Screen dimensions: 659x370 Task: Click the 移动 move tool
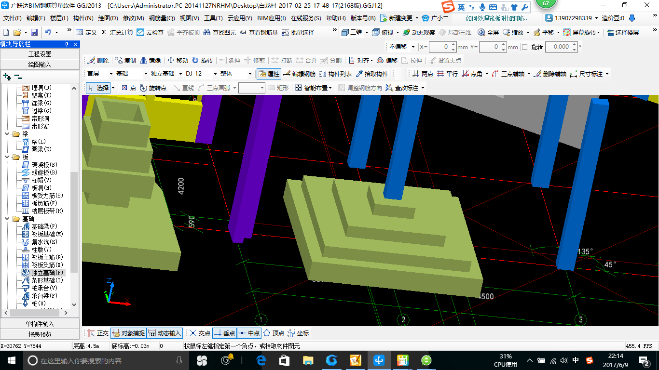point(178,60)
